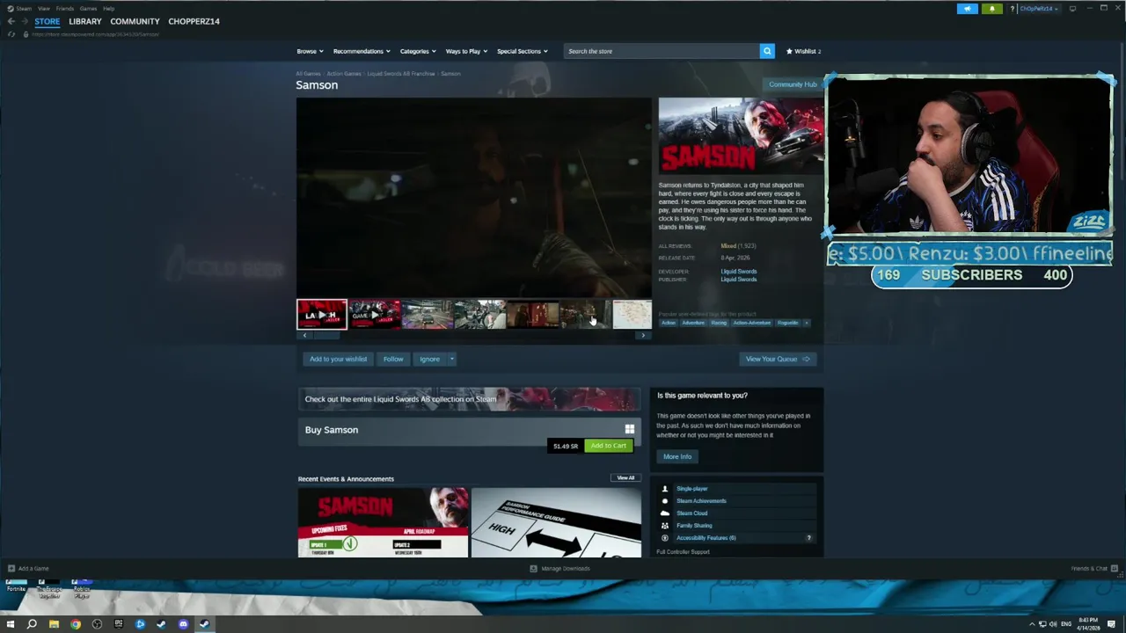Open the View menu

(43, 9)
